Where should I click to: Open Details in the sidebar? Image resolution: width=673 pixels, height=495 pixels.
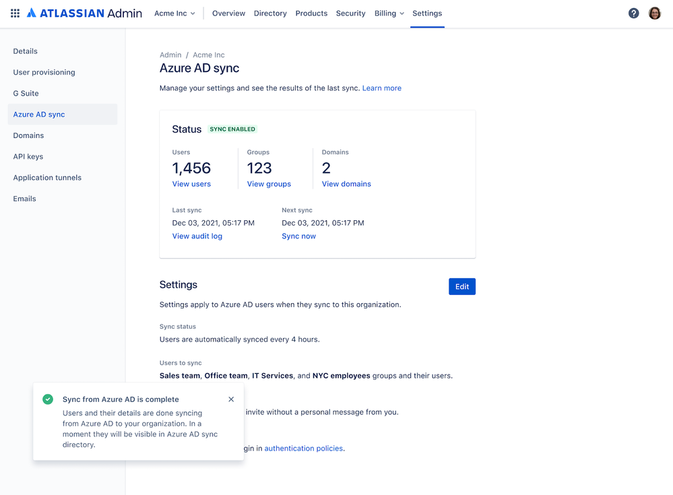pyautogui.click(x=63, y=51)
